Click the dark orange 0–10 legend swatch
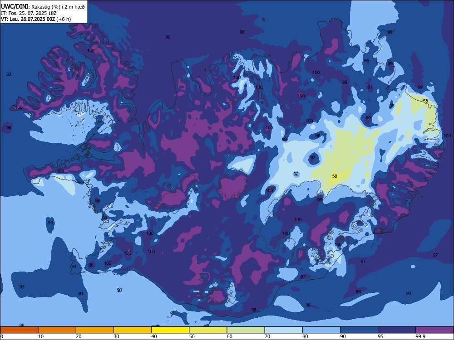 tap(19, 330)
